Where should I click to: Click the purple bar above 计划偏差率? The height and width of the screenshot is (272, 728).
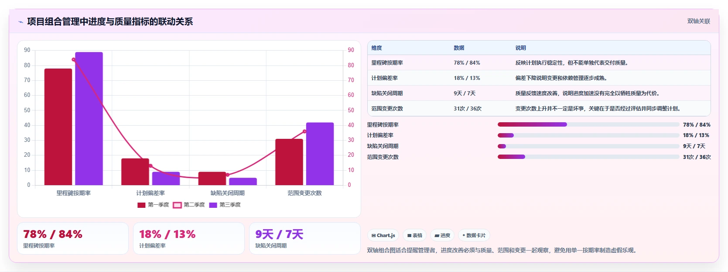[166, 179]
